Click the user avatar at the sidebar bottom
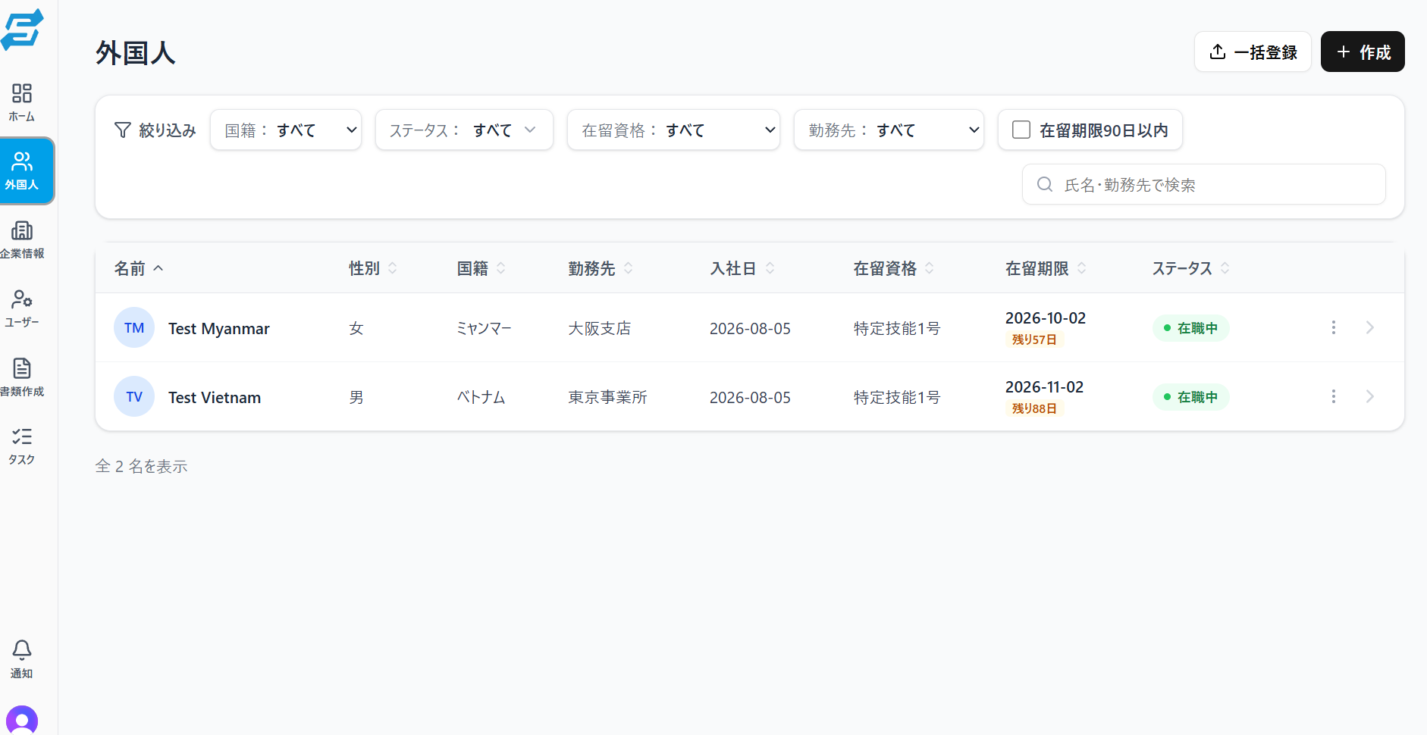 coord(22,721)
